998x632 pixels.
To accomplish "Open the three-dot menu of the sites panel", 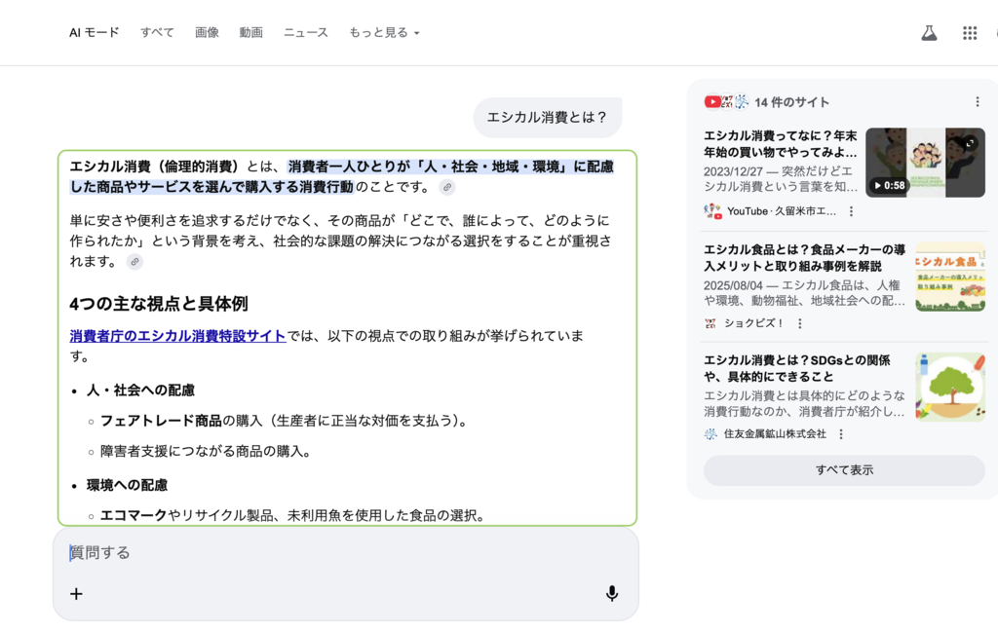I will (978, 102).
